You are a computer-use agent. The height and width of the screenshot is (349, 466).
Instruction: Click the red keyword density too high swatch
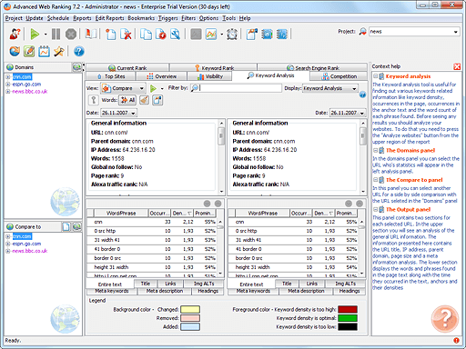(x=348, y=309)
